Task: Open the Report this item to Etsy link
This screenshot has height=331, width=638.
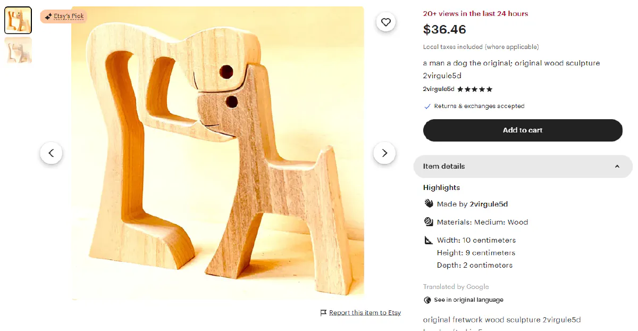Action: (x=365, y=313)
